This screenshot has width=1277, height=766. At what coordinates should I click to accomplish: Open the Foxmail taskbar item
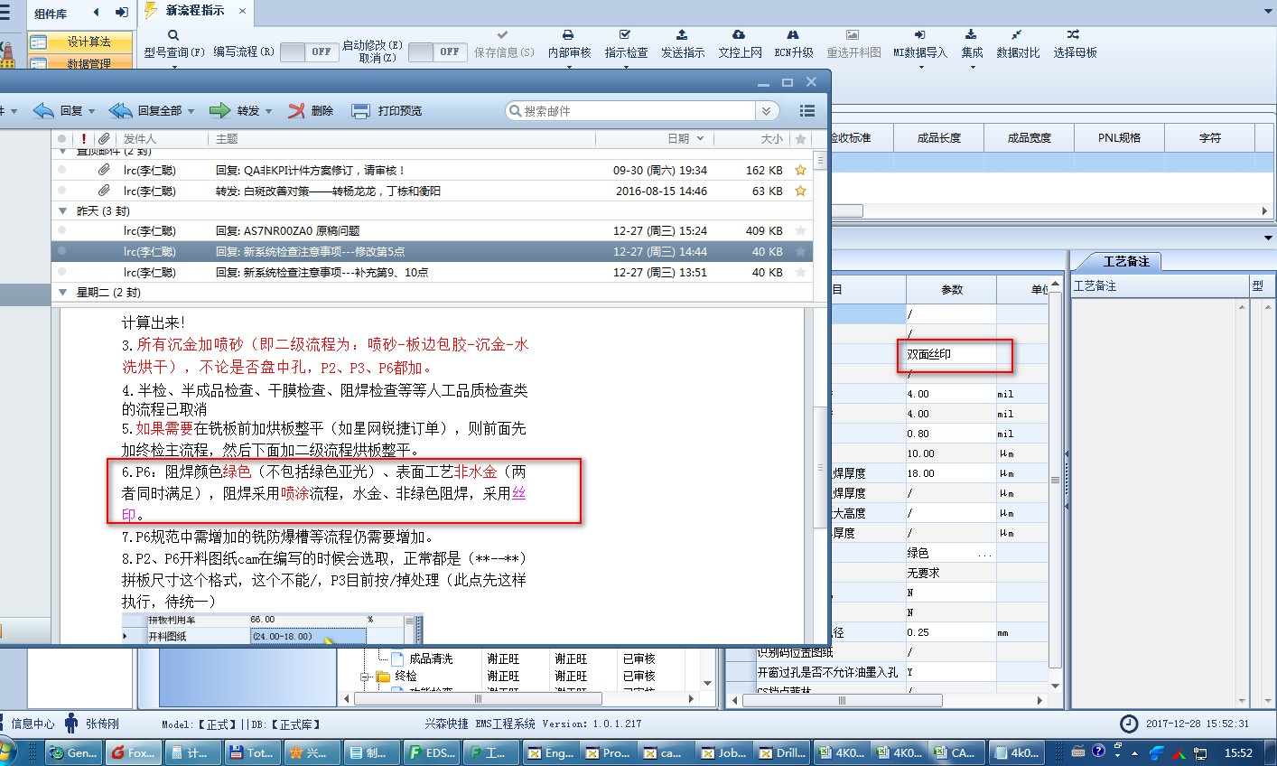[132, 752]
